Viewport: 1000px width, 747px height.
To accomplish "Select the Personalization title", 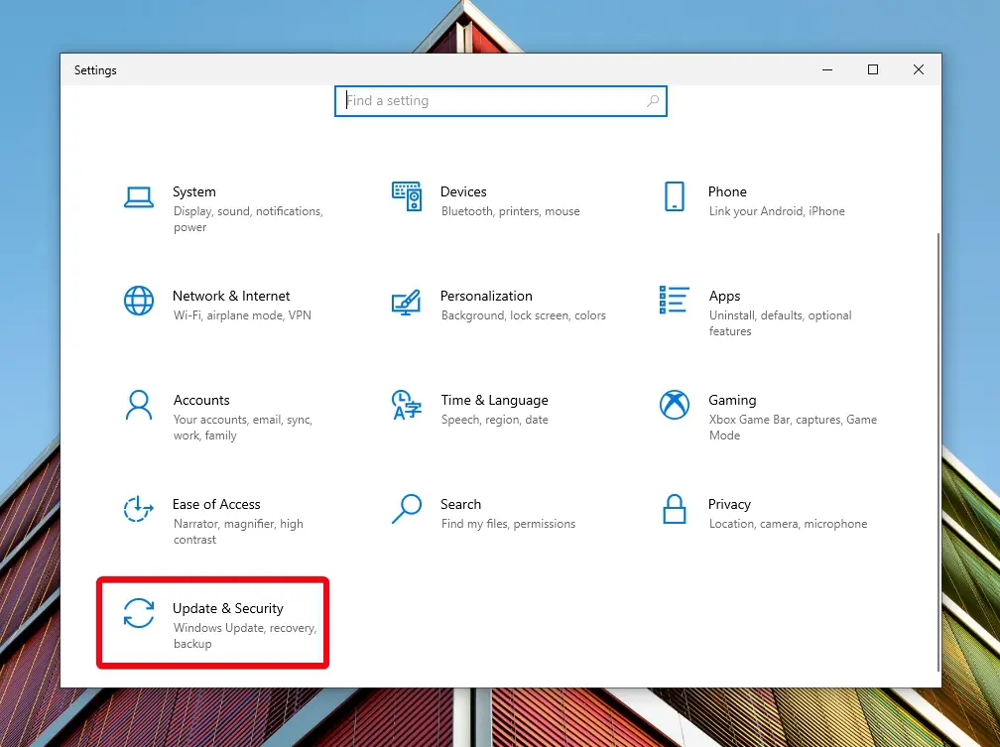I will [486, 296].
